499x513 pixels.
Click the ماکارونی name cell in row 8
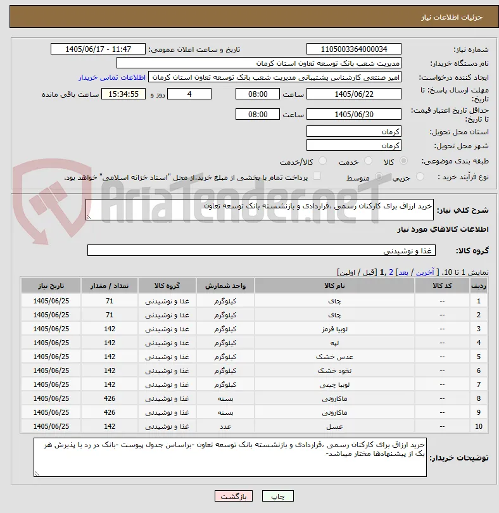point(334,398)
